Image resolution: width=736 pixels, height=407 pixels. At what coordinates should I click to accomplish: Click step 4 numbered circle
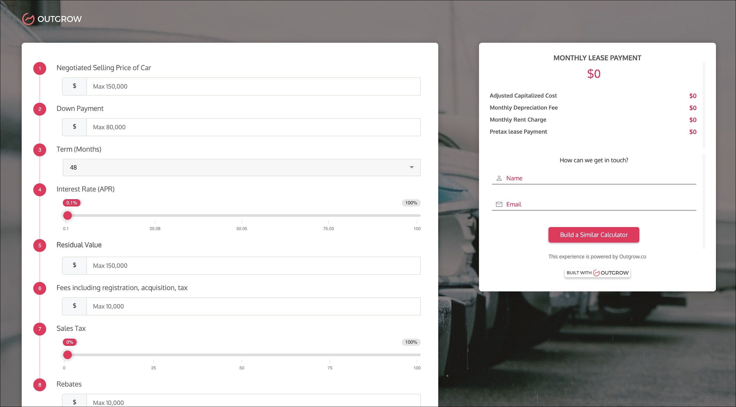tap(40, 190)
